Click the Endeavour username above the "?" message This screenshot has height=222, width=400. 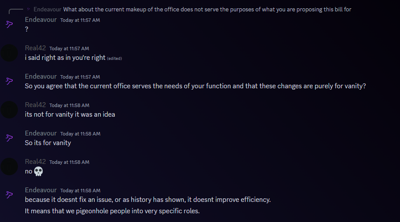tap(41, 20)
